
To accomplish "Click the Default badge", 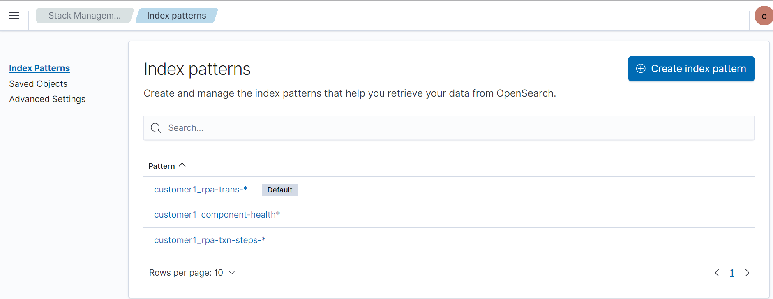I will click(x=280, y=190).
